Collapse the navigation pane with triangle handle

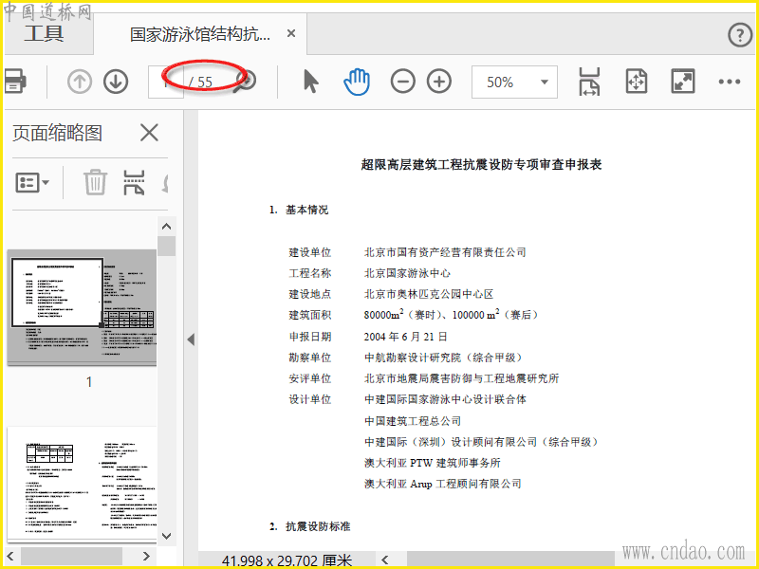point(191,340)
